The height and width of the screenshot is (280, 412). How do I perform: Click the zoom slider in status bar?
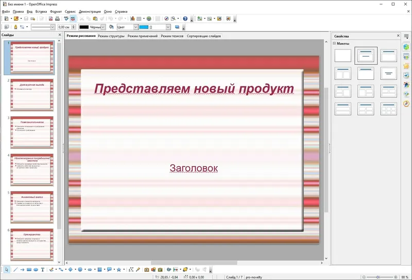(380, 277)
